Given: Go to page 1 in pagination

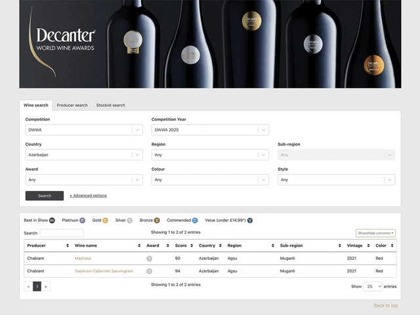Looking at the screenshot, I should tap(37, 286).
